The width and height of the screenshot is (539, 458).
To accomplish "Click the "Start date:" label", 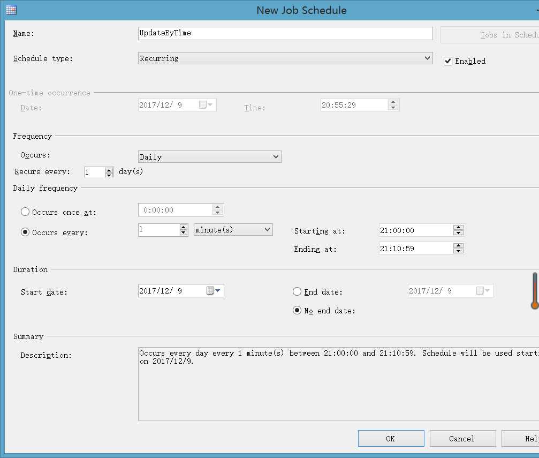I will (x=44, y=292).
